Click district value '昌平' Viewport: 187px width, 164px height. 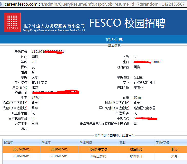(35, 108)
